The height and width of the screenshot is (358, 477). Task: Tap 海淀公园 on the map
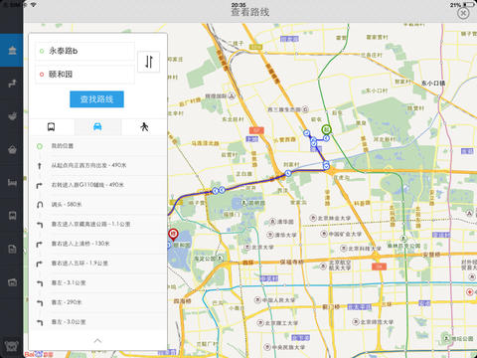click(209, 258)
